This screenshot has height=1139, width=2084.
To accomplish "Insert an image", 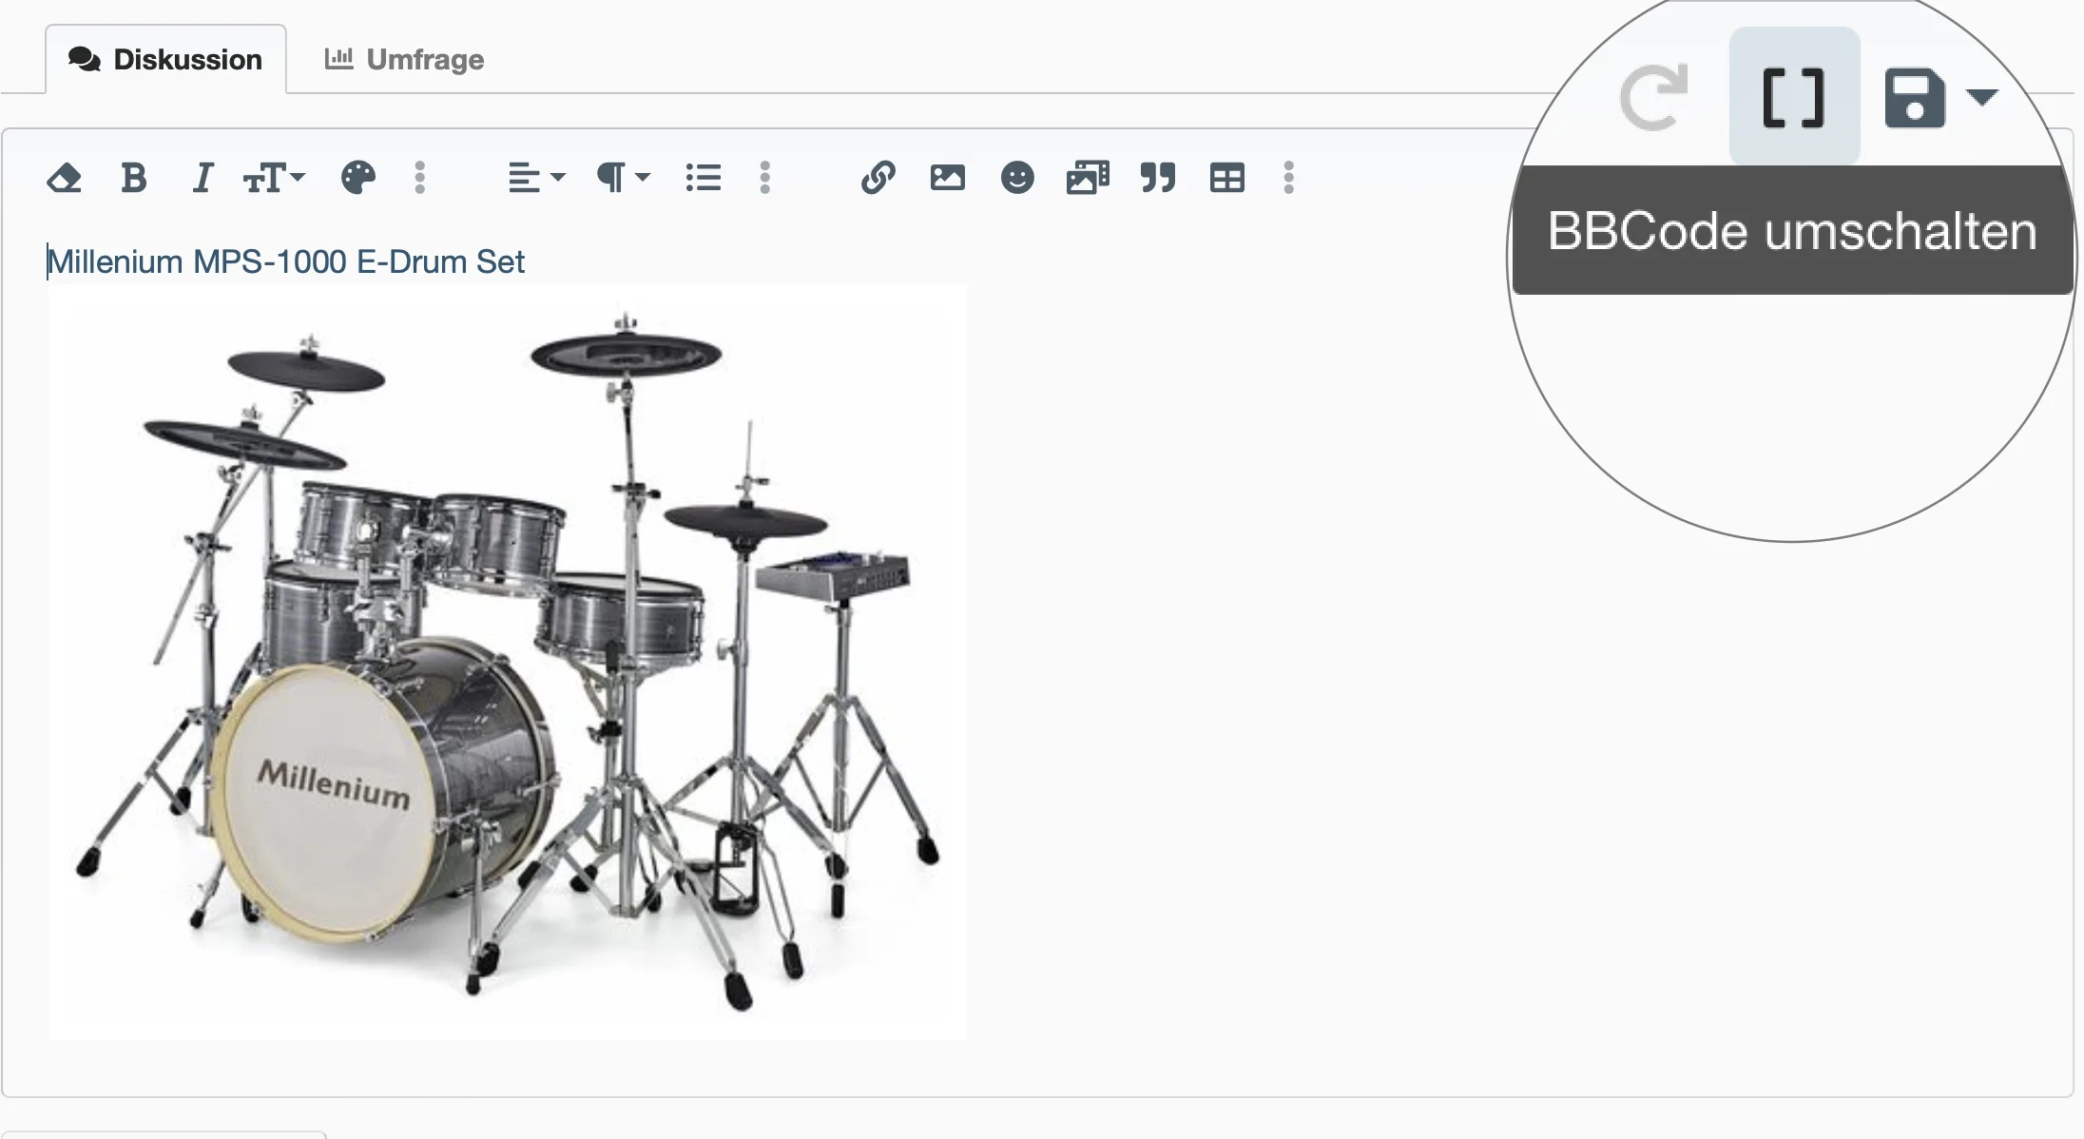I will click(x=947, y=178).
